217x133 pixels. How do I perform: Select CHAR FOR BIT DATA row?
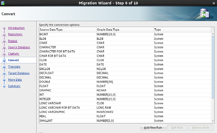(x=125, y=56)
